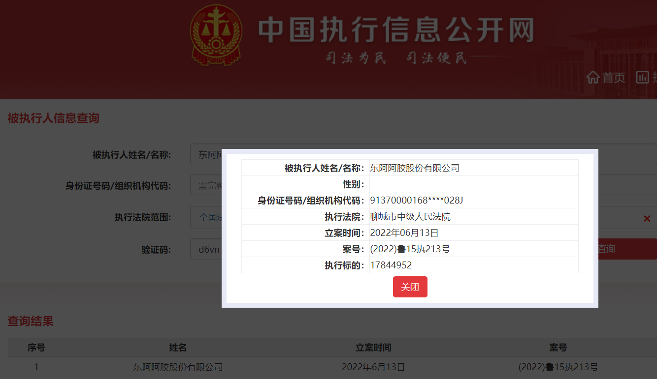Focus the 身份证号码/组织机构代码 input field
This screenshot has width=657, height=379.
coord(424,186)
